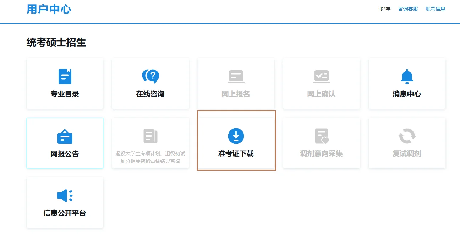Screen dimensions: 460x242
Task: Click the 准考证下载 download icon
Action: point(236,135)
